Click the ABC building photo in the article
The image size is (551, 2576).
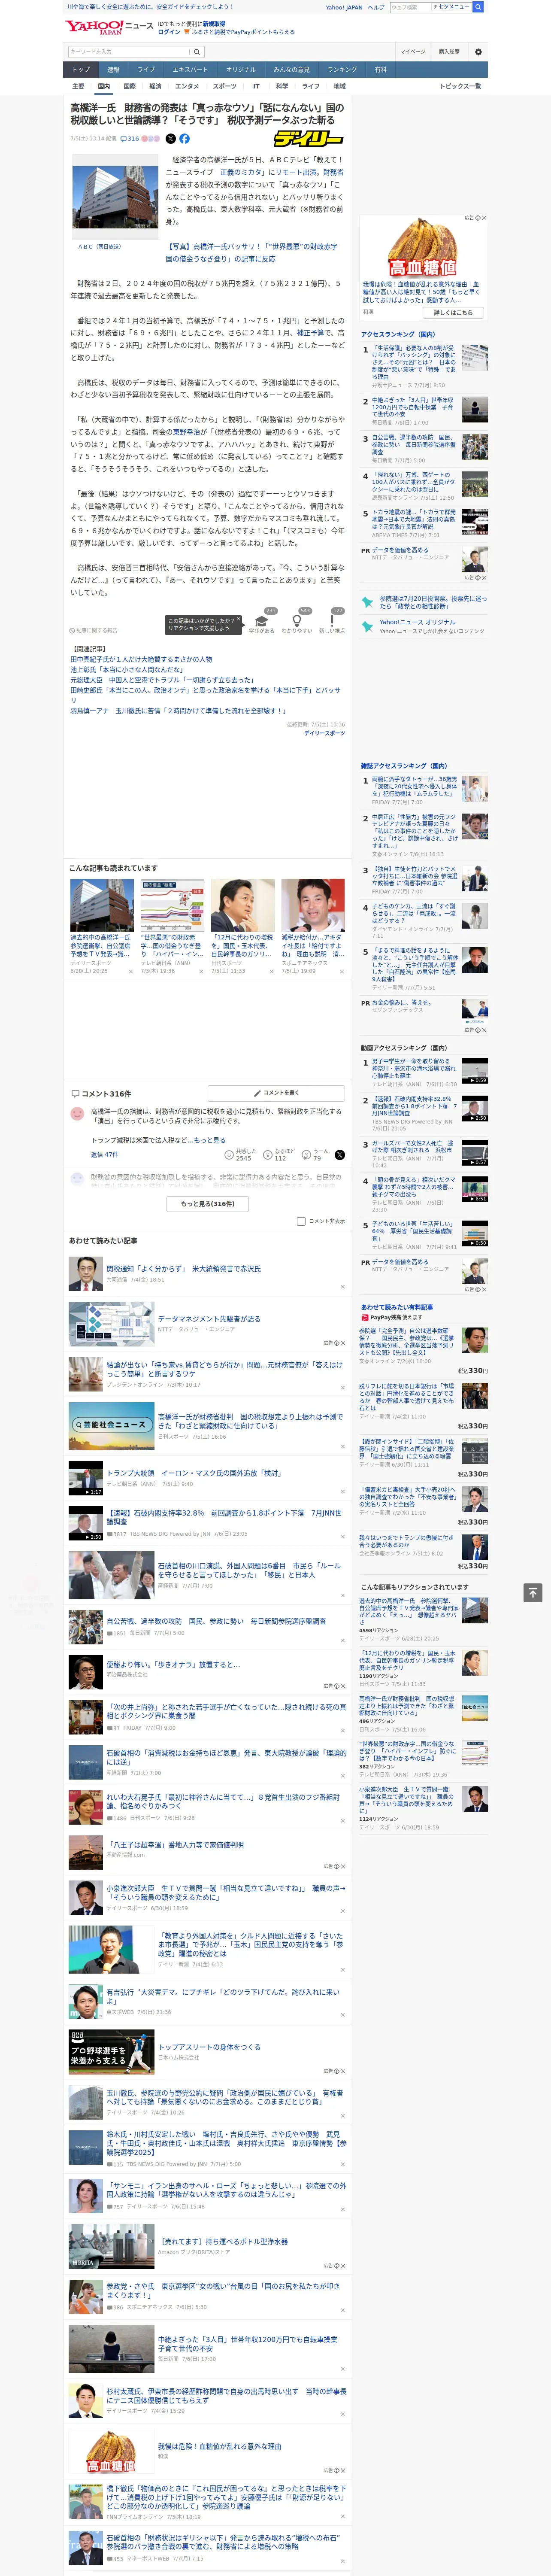coord(116,196)
